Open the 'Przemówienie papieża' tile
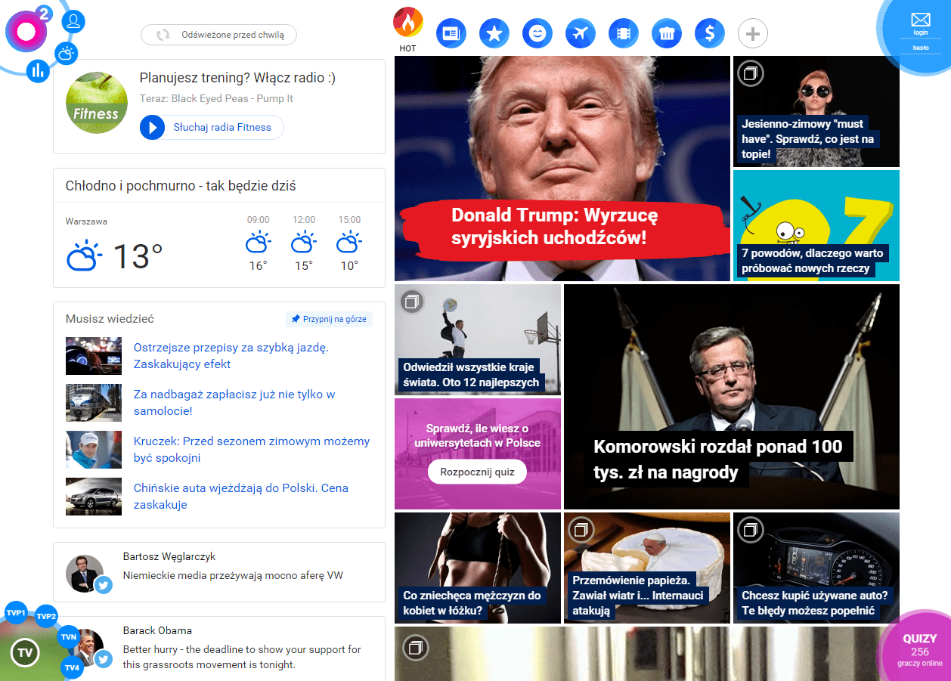The image size is (951, 681). click(x=647, y=568)
